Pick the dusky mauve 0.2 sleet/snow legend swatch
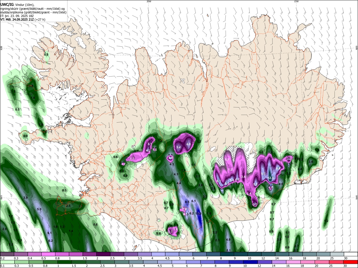Screen dimensions: 358x268 tap(8, 254)
